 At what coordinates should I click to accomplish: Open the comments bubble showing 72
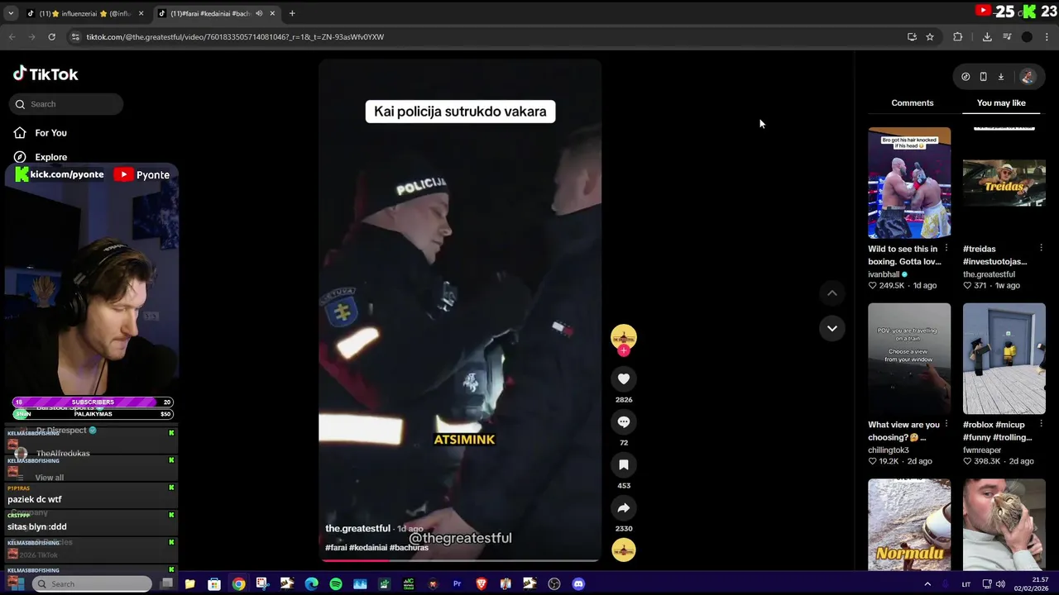(624, 421)
